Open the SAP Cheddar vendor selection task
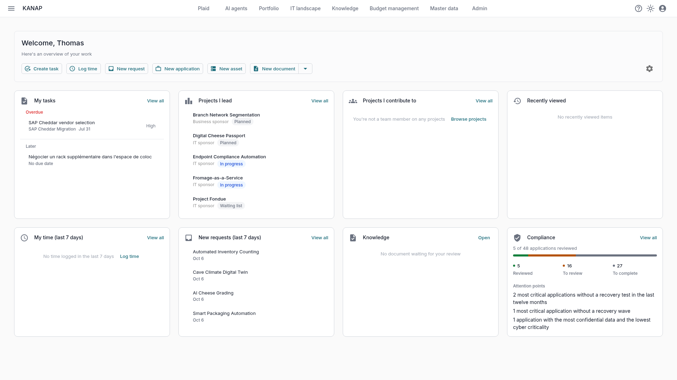This screenshot has width=677, height=380. [92, 126]
